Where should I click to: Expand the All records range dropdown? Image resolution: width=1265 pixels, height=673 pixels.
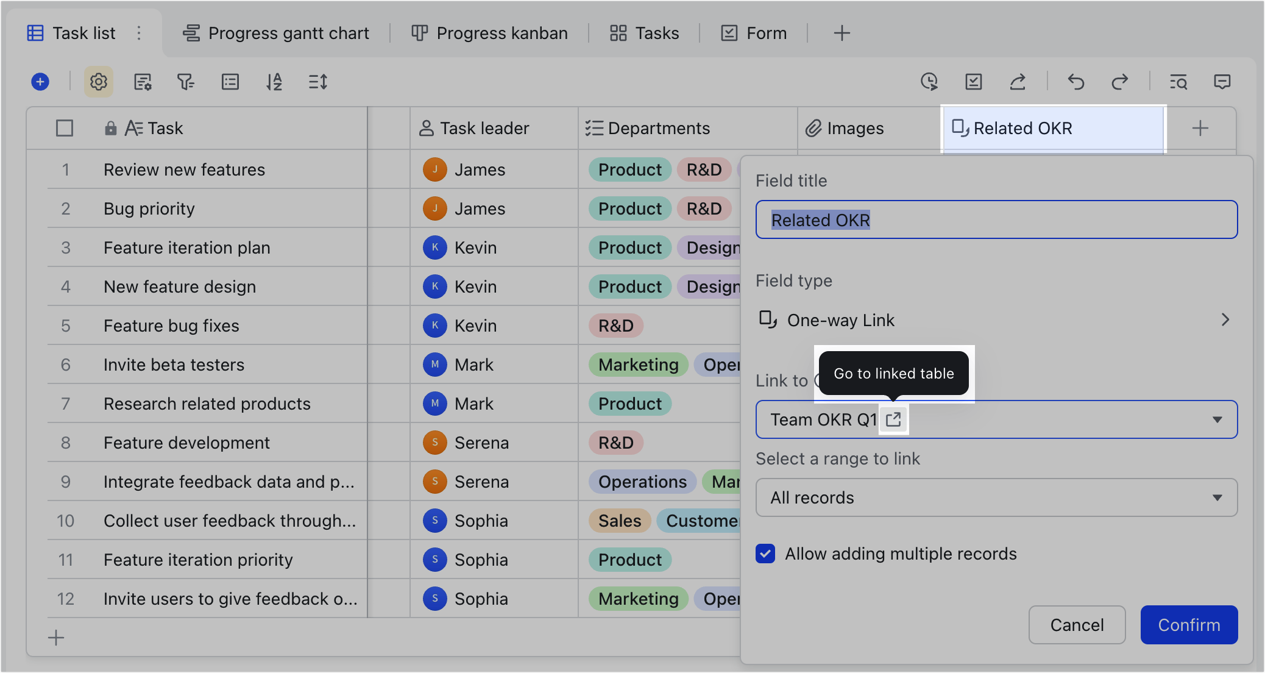[1216, 497]
